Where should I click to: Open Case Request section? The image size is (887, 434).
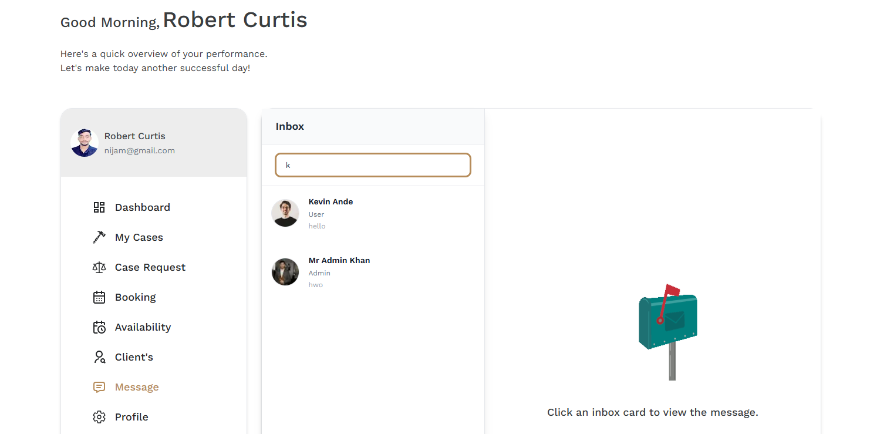pos(150,267)
